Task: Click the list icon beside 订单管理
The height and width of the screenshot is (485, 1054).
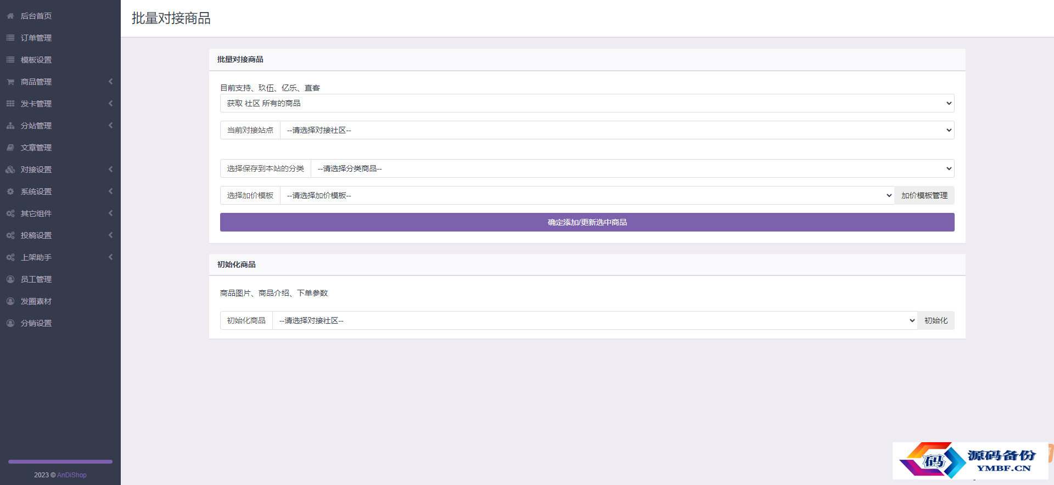Action: click(10, 38)
